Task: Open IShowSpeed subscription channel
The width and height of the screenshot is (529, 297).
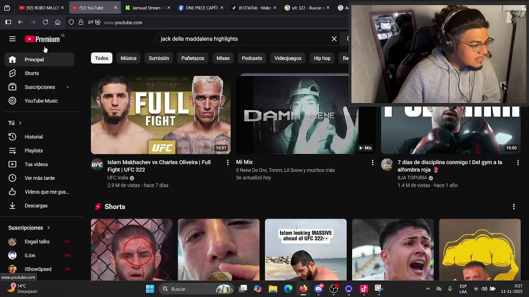Action: point(39,269)
